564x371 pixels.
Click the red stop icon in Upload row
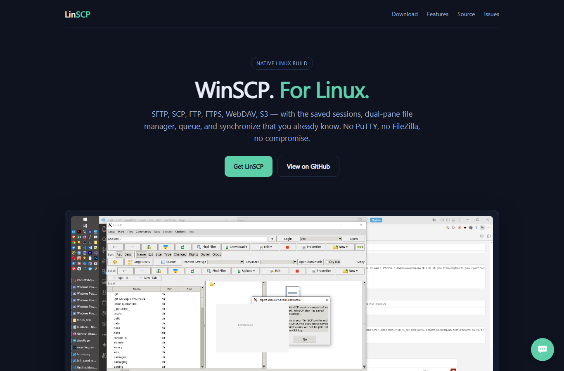[297, 271]
